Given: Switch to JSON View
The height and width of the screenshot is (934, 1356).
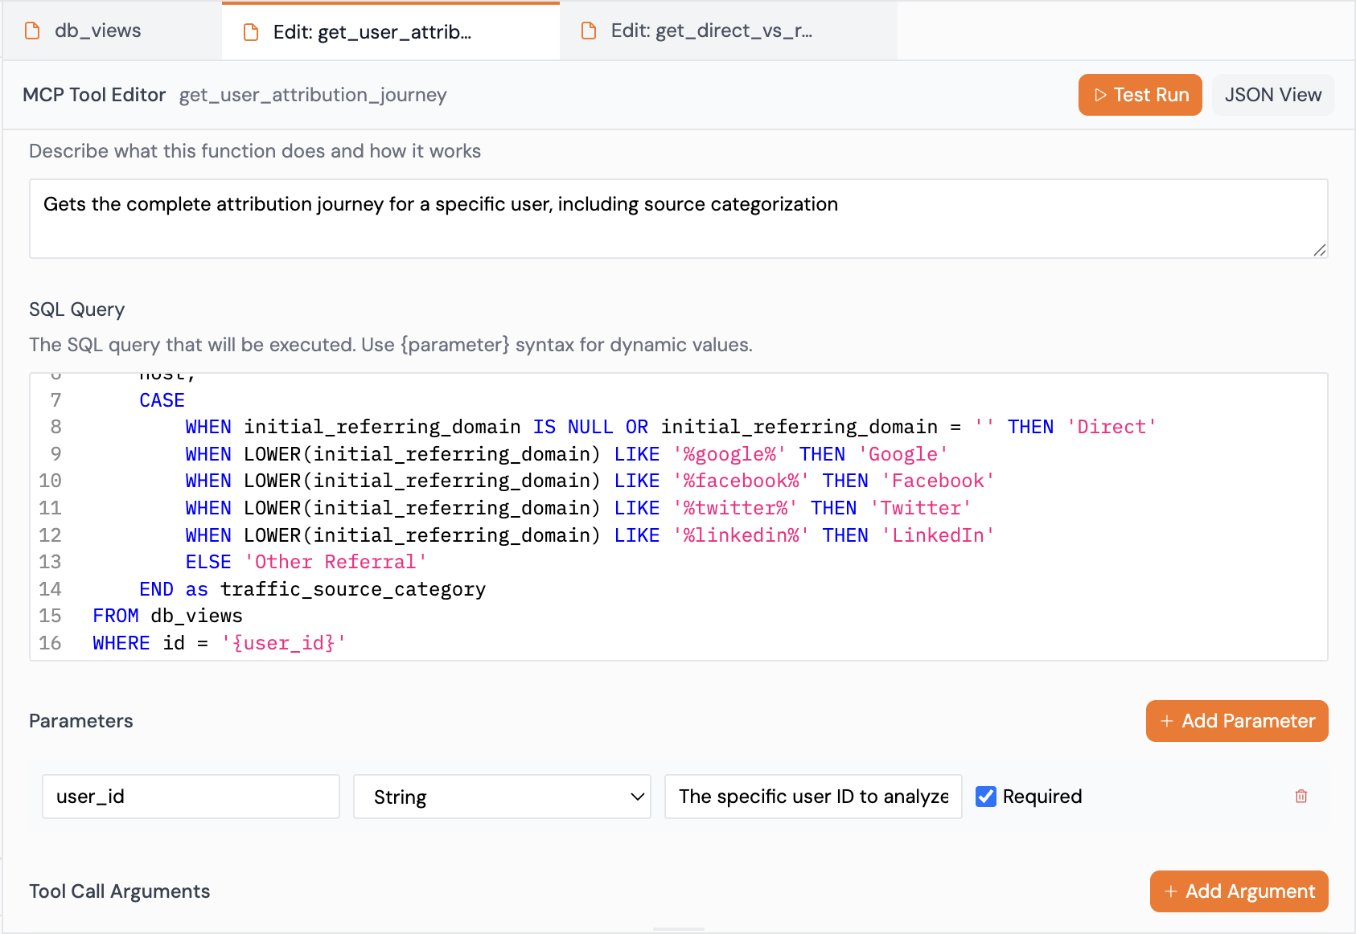Looking at the screenshot, I should point(1272,95).
